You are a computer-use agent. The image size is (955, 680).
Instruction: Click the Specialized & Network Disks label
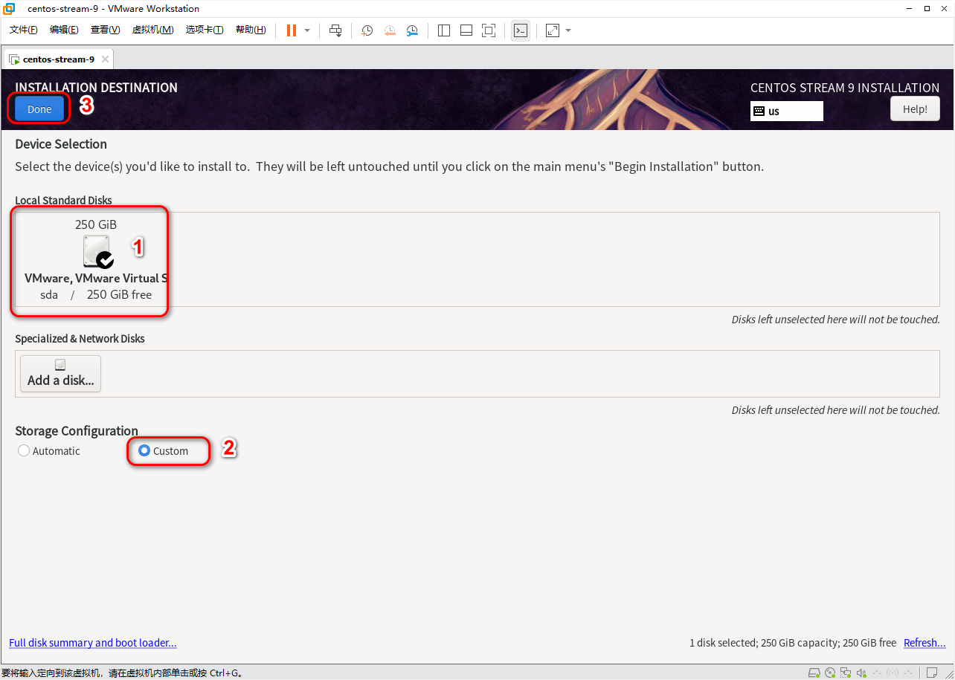tap(80, 338)
